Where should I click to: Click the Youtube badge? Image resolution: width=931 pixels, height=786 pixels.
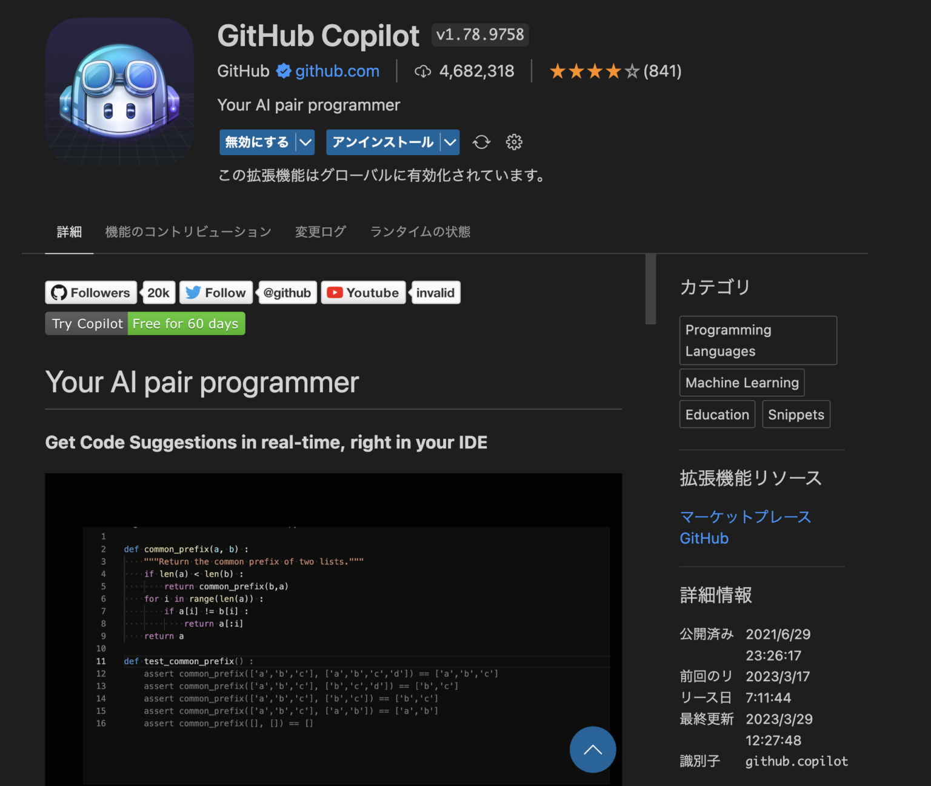363,293
